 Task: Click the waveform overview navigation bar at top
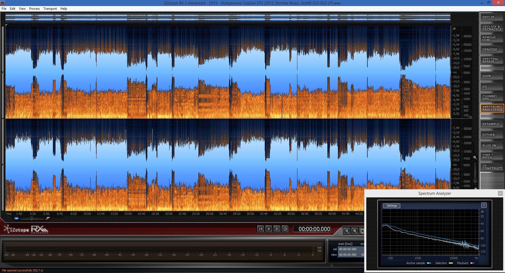point(228,18)
